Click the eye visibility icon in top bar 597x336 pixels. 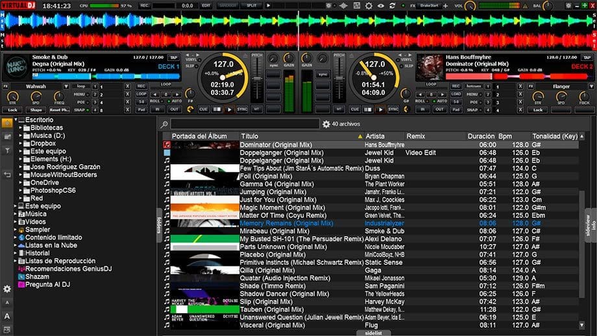[381, 6]
